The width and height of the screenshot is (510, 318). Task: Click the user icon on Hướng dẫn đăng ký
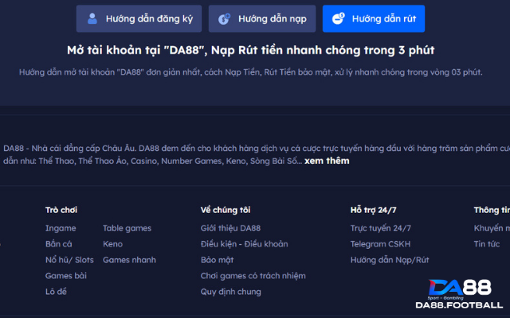pyautogui.click(x=92, y=19)
